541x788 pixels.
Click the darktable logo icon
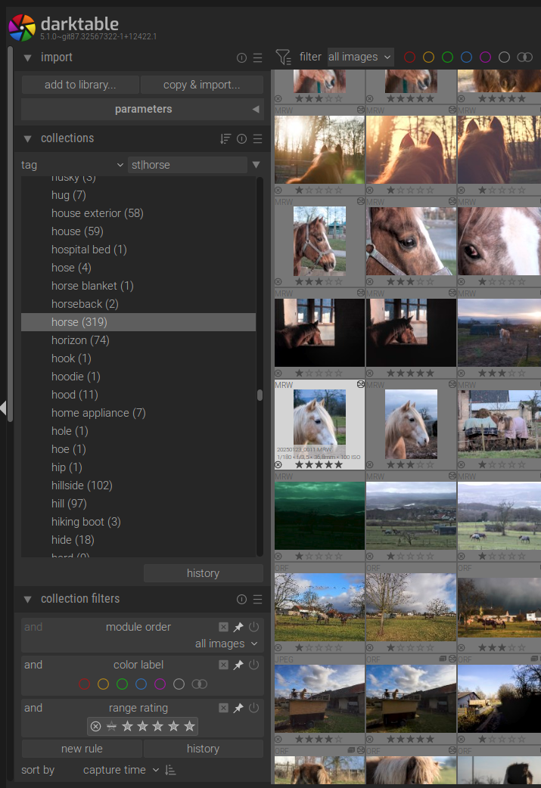point(22,27)
